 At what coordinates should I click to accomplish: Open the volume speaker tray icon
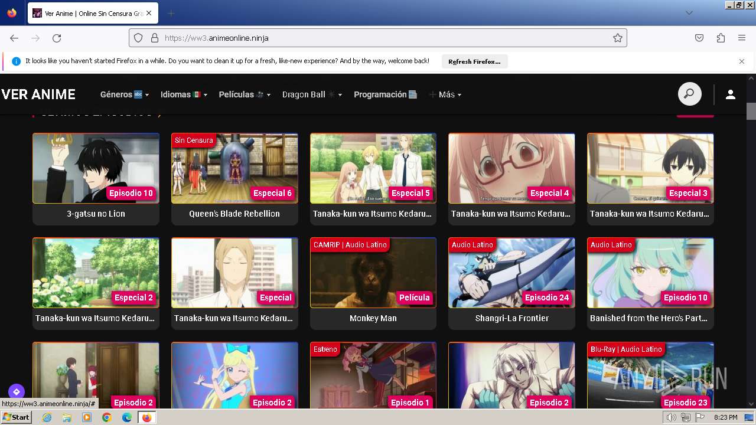pyautogui.click(x=672, y=417)
